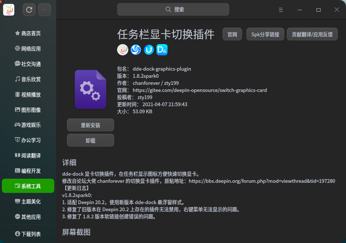Click the Spk分享链接 button
The height and width of the screenshot is (243, 346).
point(265,34)
